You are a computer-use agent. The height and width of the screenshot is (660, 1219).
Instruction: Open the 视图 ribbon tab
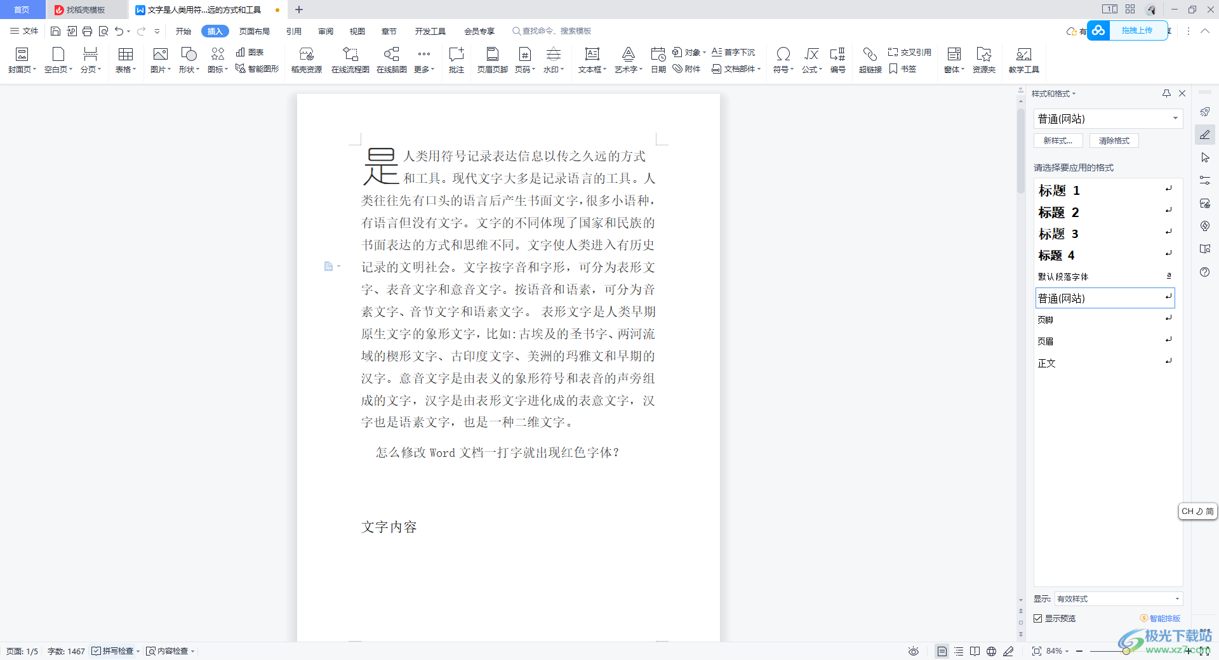click(357, 31)
